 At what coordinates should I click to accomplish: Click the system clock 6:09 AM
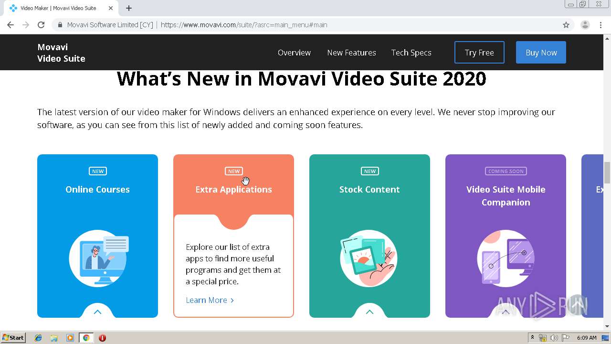pyautogui.click(x=587, y=338)
